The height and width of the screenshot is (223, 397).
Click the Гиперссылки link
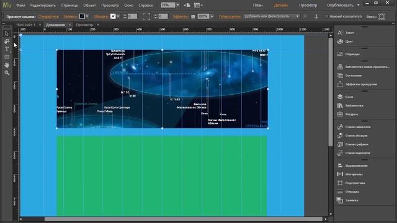(230, 17)
